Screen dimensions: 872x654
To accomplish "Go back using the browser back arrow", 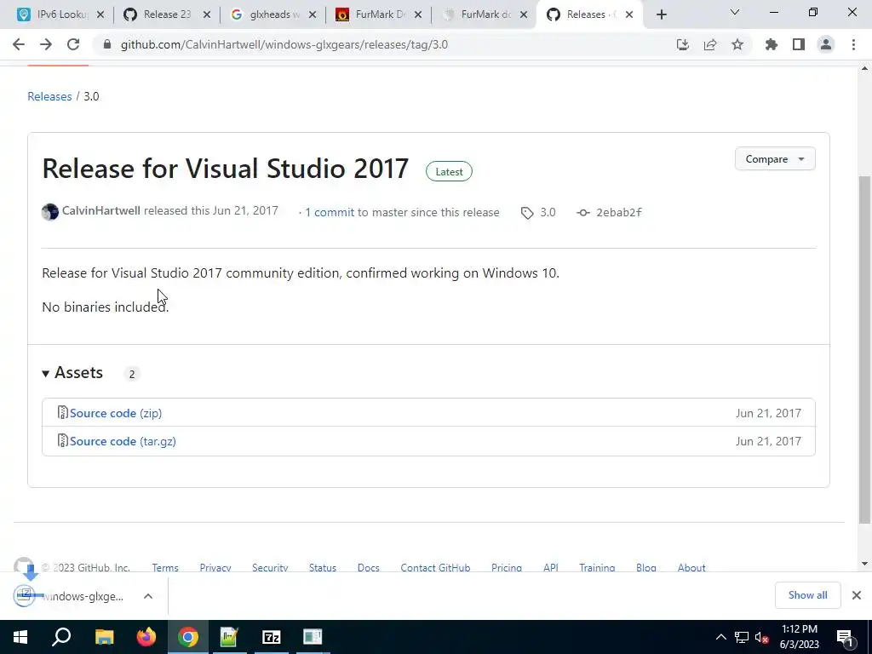I will tap(19, 44).
